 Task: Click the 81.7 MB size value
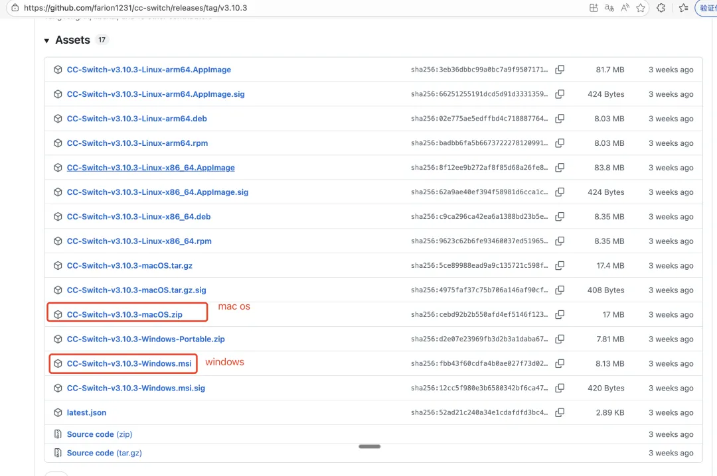tap(610, 70)
